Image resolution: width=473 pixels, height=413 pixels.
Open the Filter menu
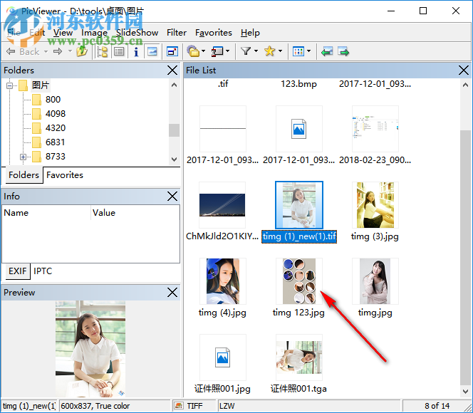point(177,33)
